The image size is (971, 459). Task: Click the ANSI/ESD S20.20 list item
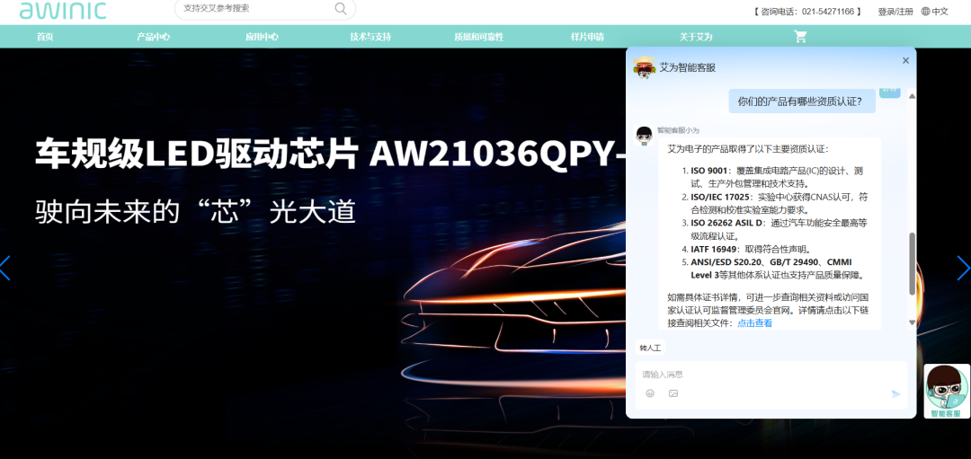[774, 269]
